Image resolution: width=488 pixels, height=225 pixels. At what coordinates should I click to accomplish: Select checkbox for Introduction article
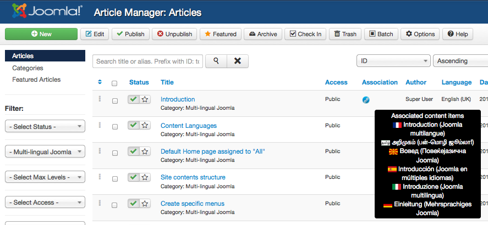tap(114, 101)
